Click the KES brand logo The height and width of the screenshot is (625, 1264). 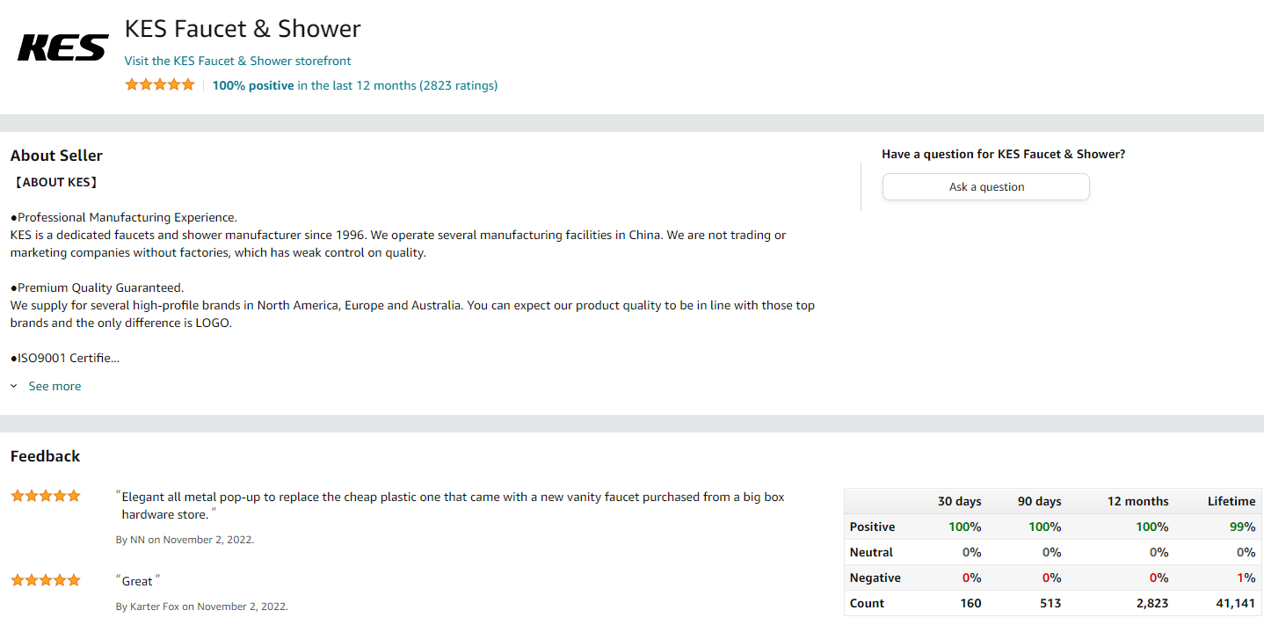click(x=63, y=47)
